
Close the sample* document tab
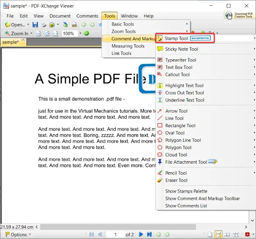[x=23, y=39]
